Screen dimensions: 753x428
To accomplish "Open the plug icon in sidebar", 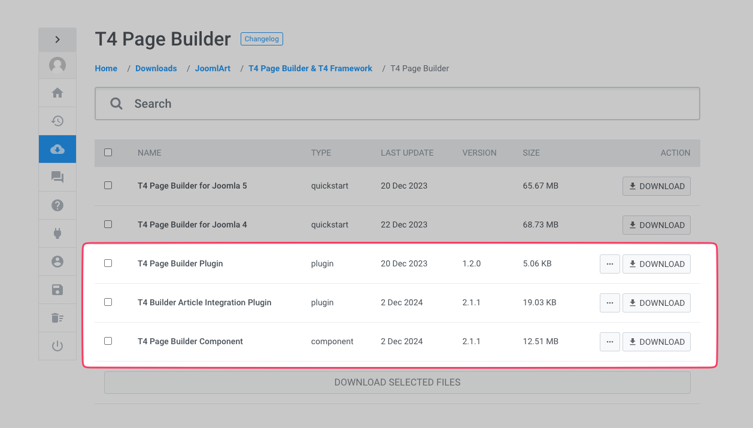I will [57, 233].
